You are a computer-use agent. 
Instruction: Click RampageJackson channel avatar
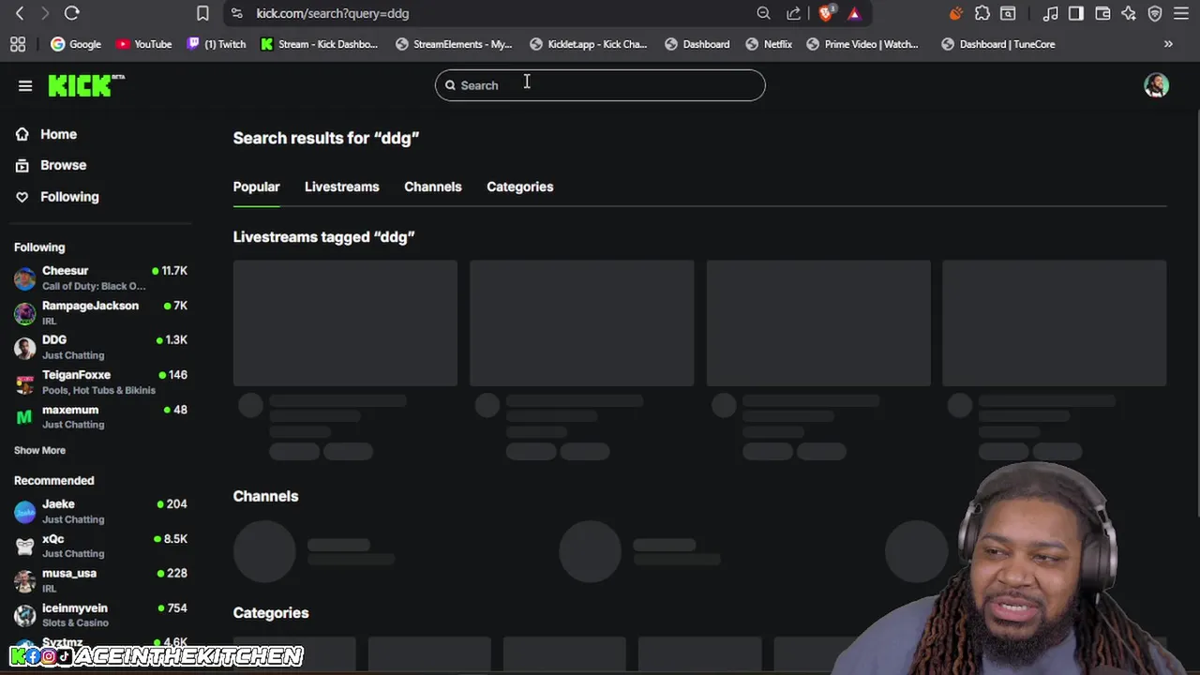[25, 313]
